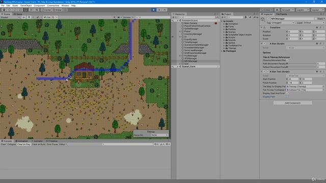Toggle Global handle rotation button

click(x=57, y=10)
